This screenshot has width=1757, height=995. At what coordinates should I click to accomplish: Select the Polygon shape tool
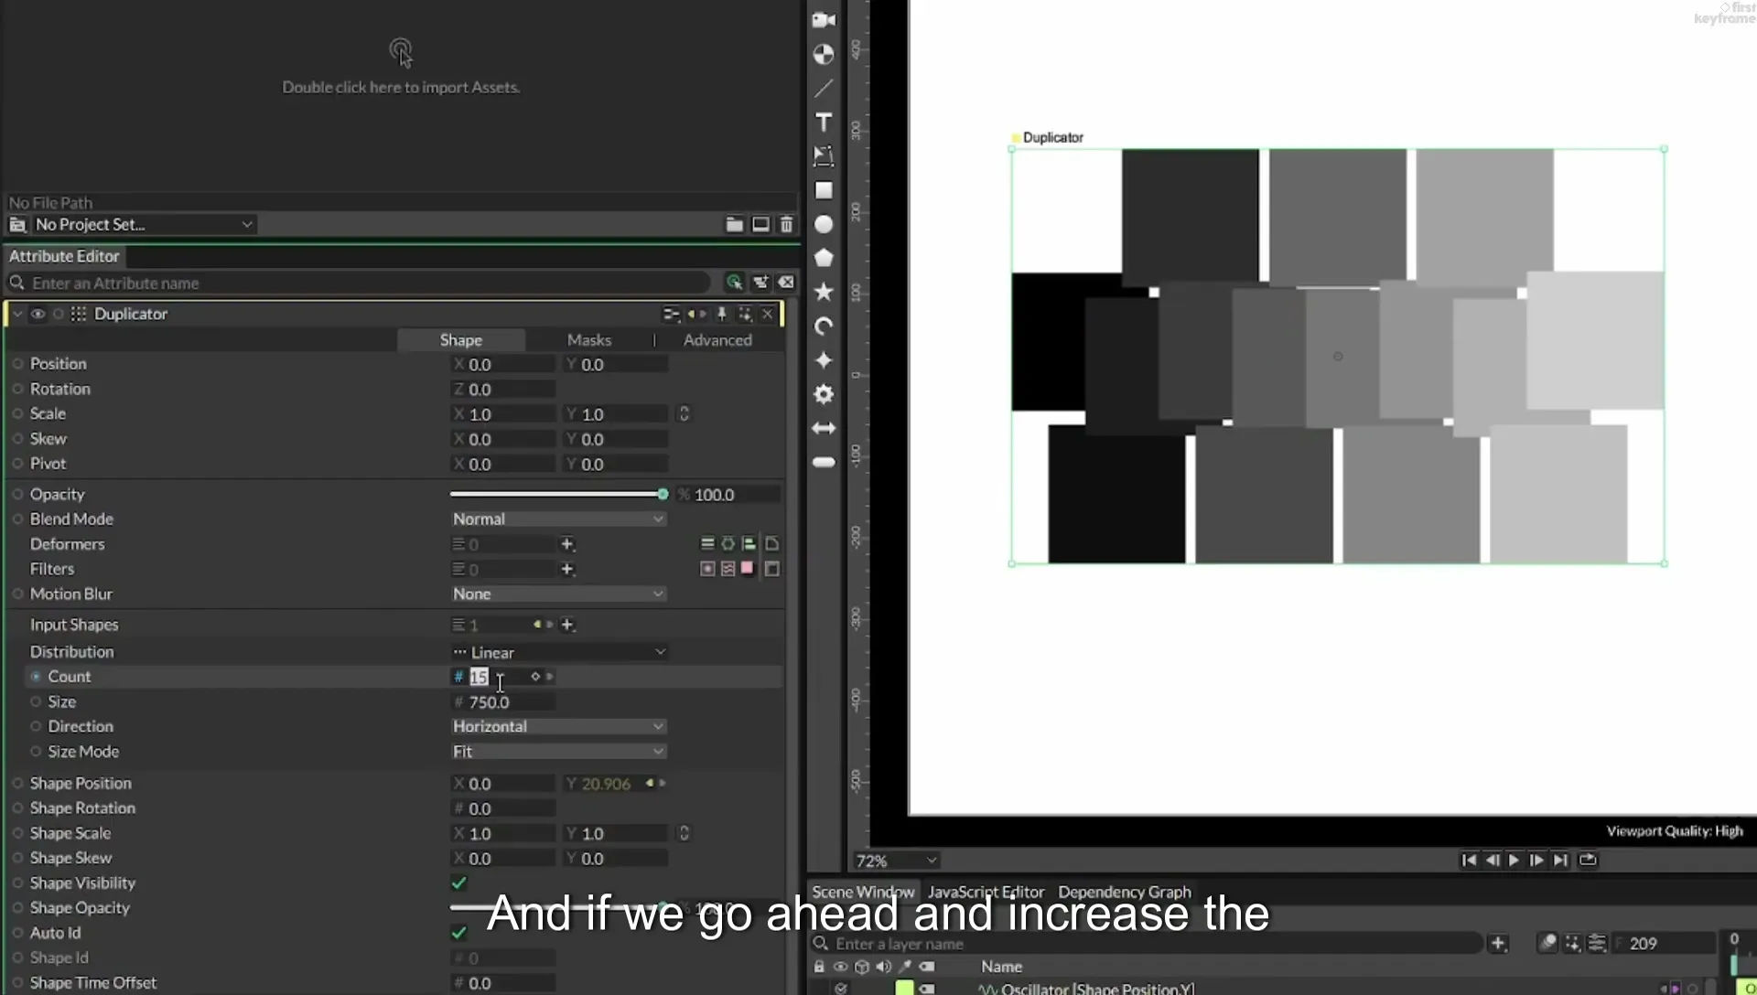[824, 258]
